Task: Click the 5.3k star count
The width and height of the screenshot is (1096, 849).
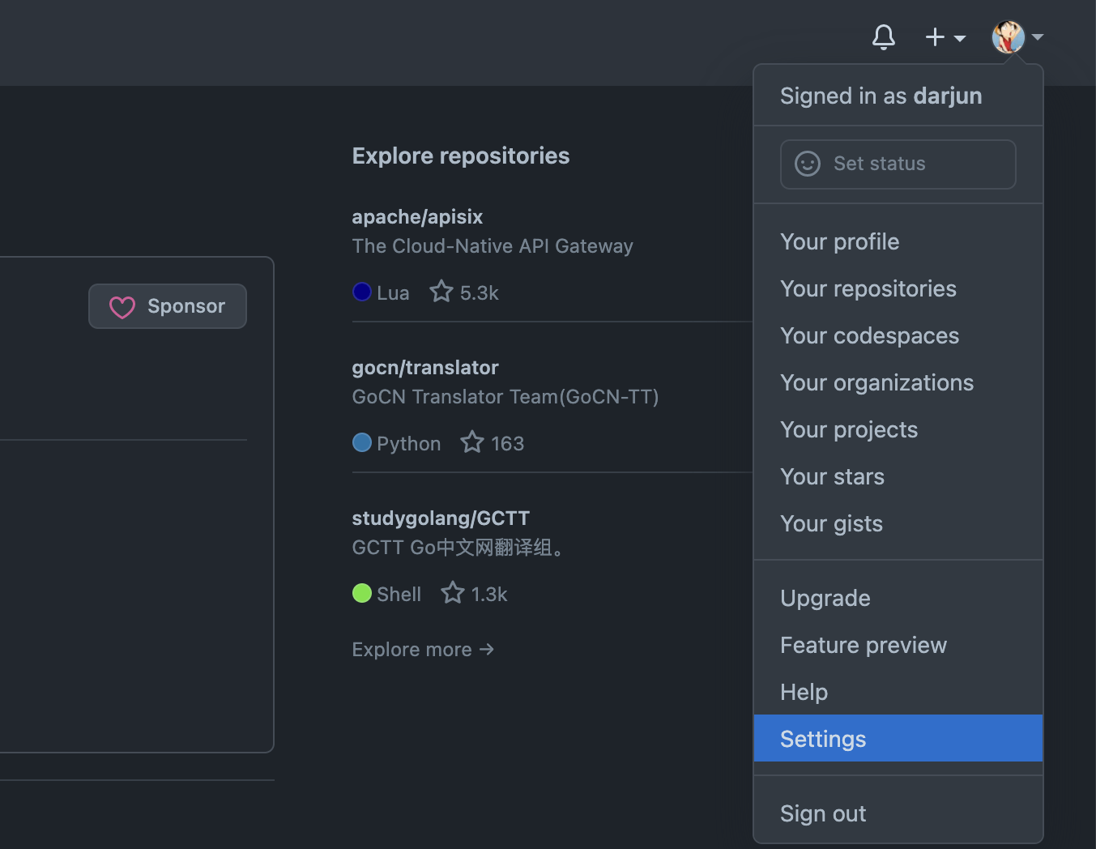Action: (480, 293)
